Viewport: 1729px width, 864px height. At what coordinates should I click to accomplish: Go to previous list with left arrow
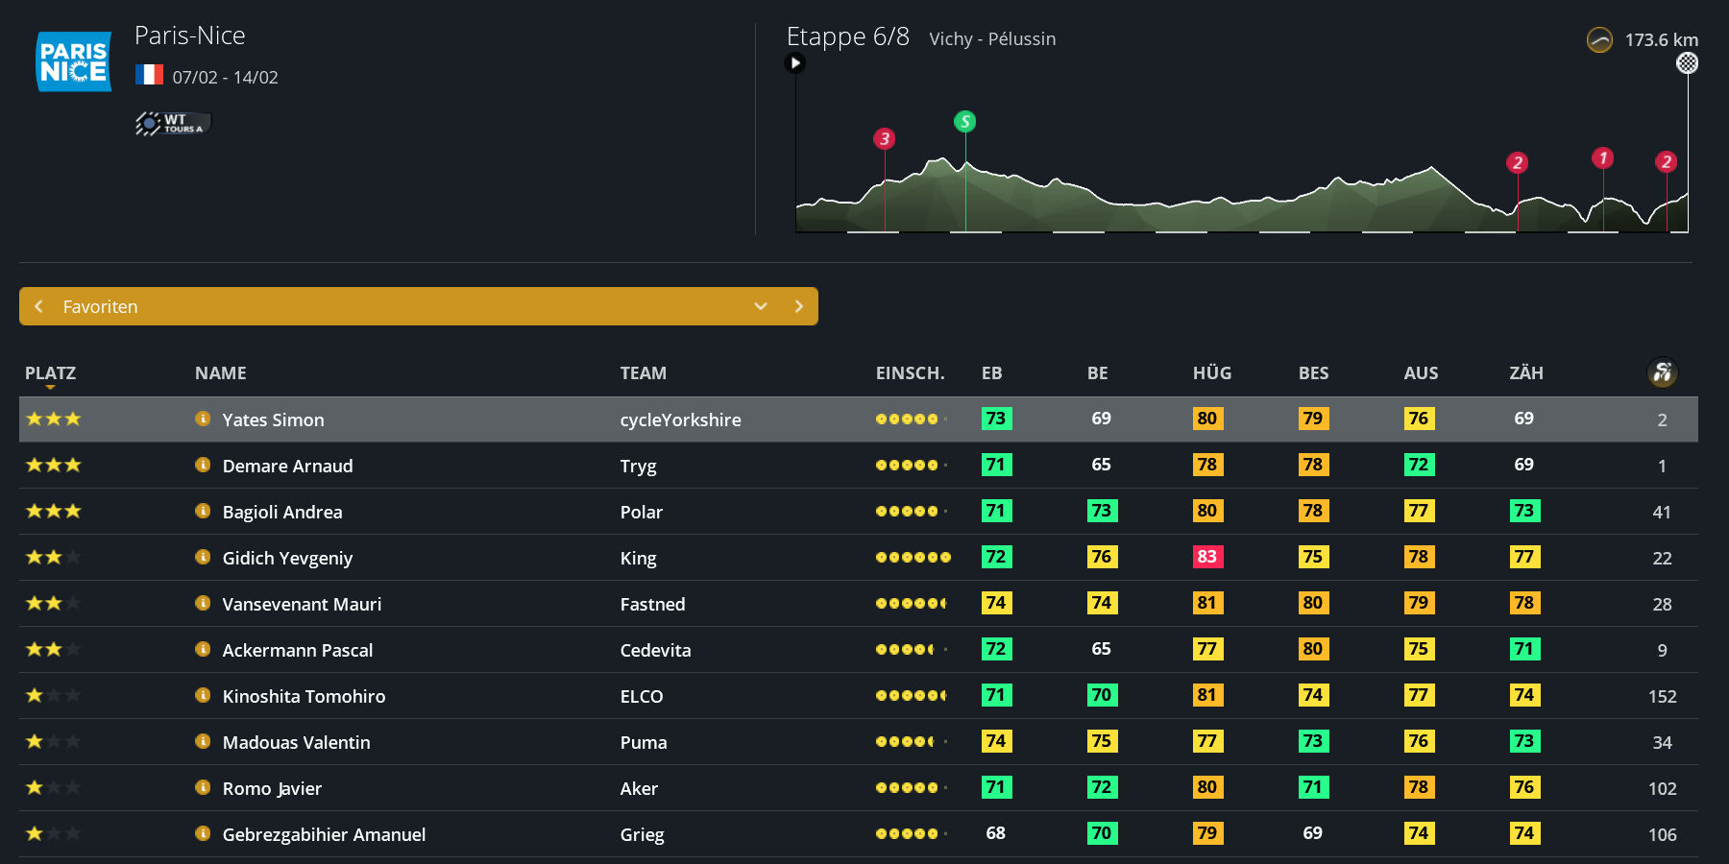(38, 306)
